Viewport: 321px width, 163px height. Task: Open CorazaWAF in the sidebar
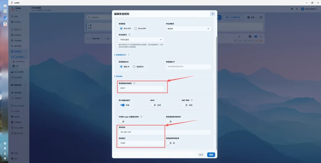pyautogui.click(x=18, y=128)
